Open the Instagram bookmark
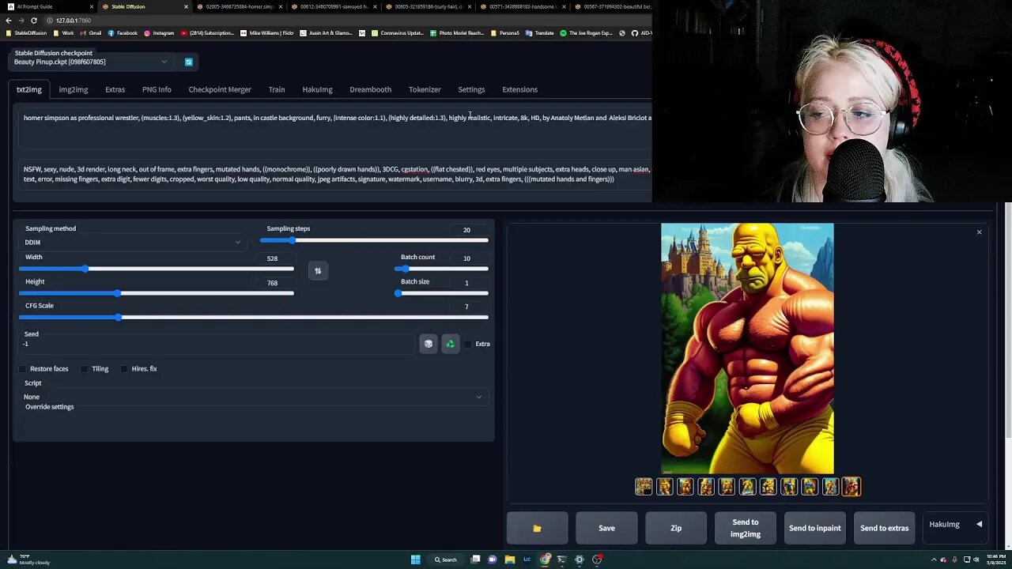Viewport: 1012px width, 569px height. [159, 33]
